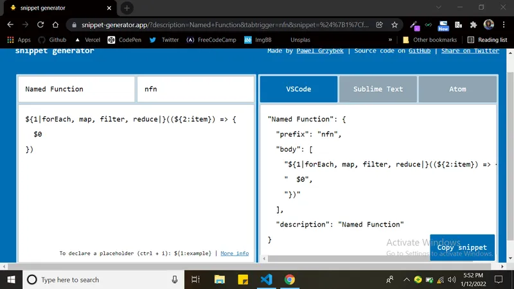Screen dimensions: 514x289
Task: Click the Copy snippet button
Action: tap(462, 247)
